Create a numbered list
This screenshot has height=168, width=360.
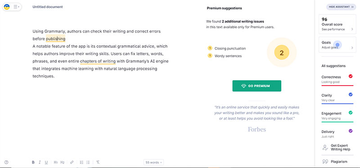[x=81, y=162]
